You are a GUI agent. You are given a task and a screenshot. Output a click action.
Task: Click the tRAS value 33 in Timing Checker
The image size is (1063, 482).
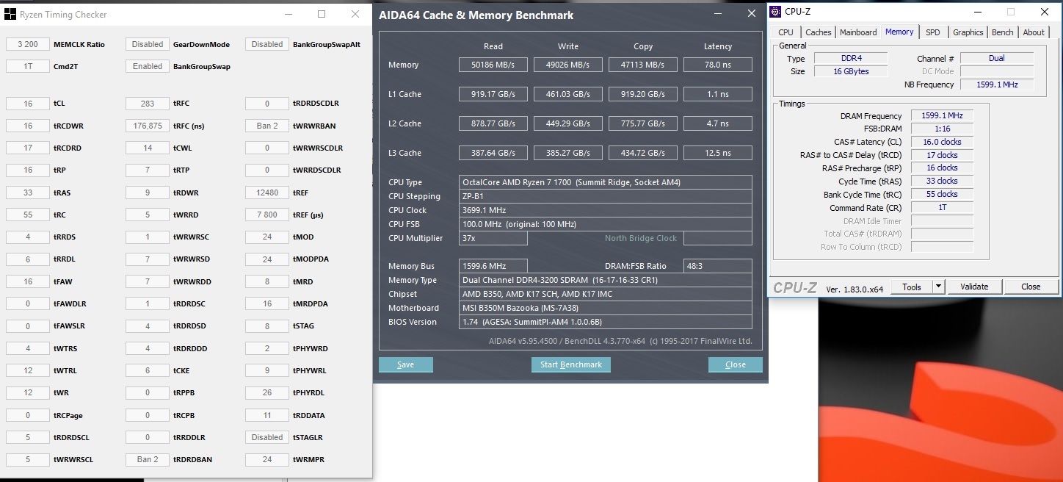pos(27,193)
